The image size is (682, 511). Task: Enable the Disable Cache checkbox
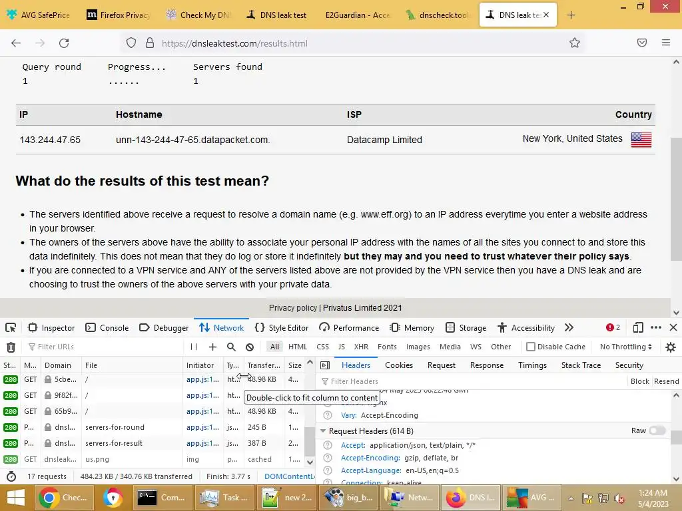pos(531,347)
